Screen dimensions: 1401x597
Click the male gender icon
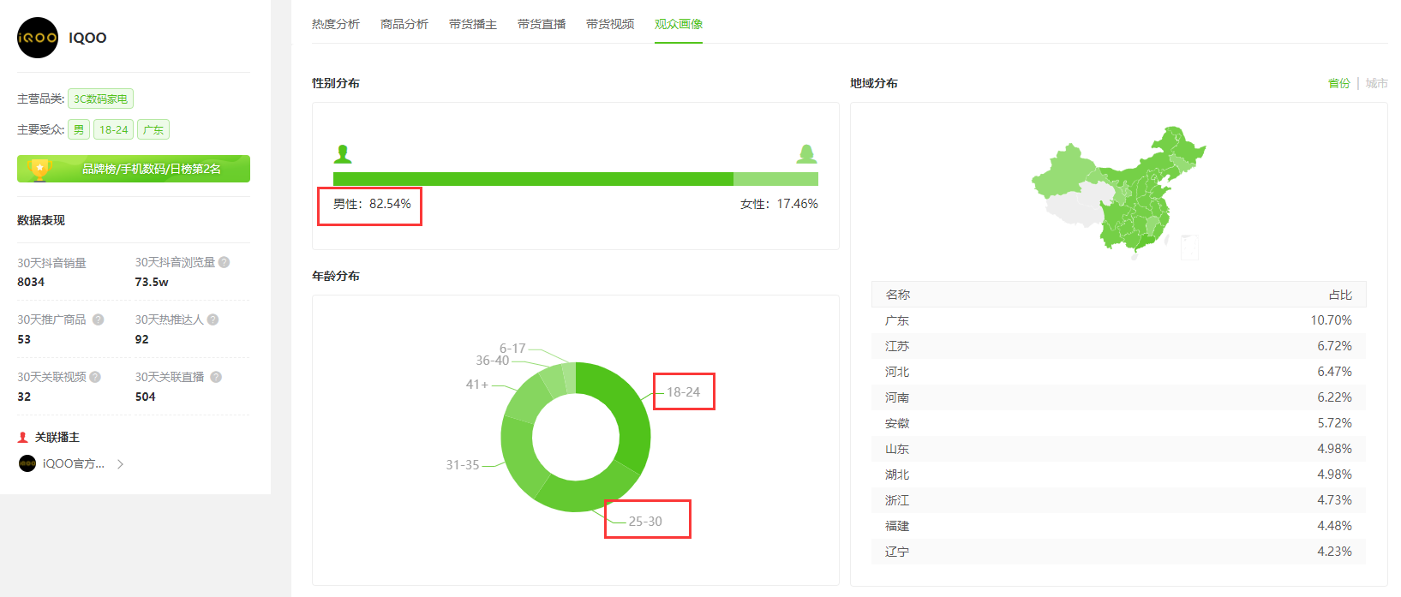pos(343,154)
